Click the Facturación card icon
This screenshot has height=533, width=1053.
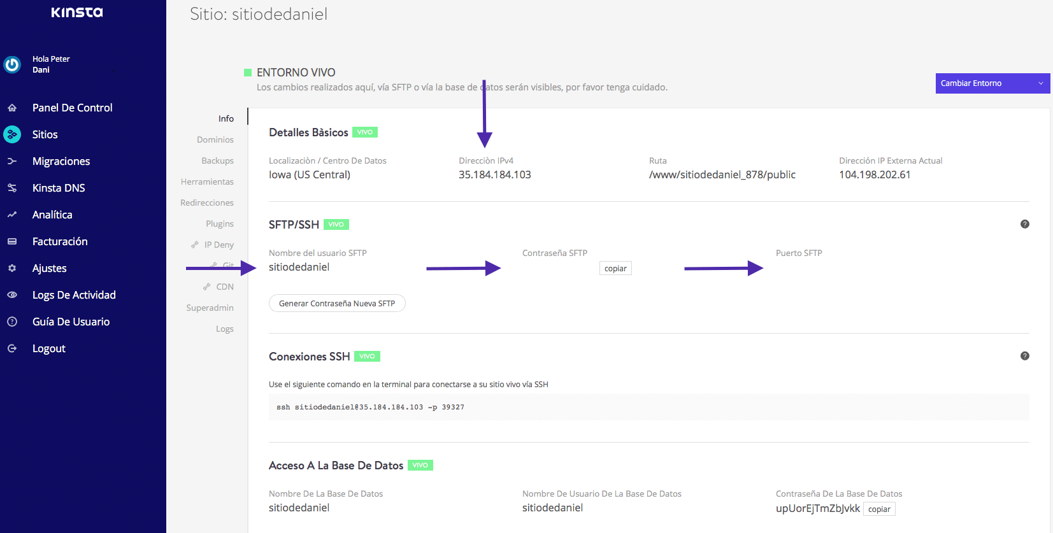tap(12, 241)
